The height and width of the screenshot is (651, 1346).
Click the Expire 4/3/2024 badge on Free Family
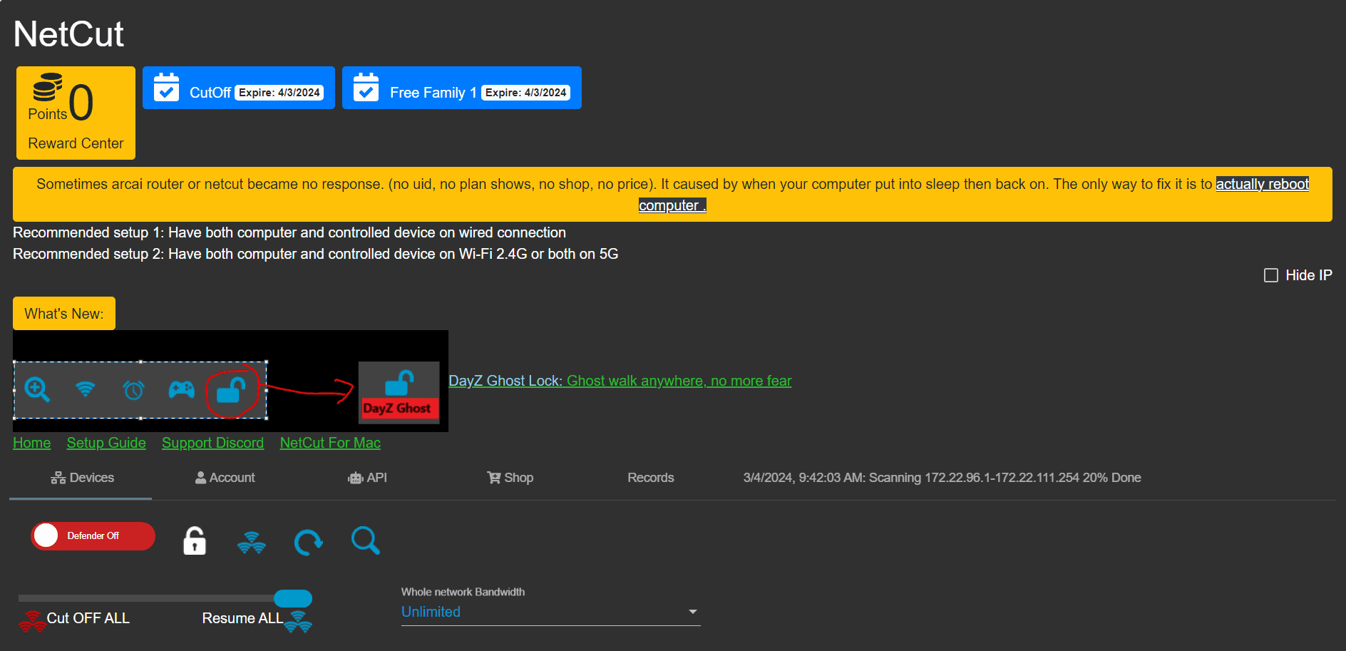tap(526, 93)
